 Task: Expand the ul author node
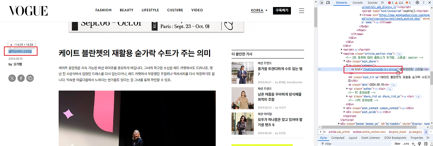[x=348, y=89]
